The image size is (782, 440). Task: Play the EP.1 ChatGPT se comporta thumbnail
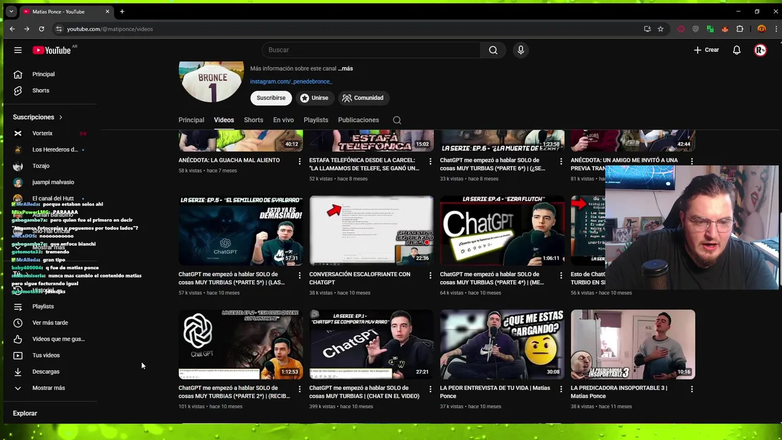tap(371, 344)
